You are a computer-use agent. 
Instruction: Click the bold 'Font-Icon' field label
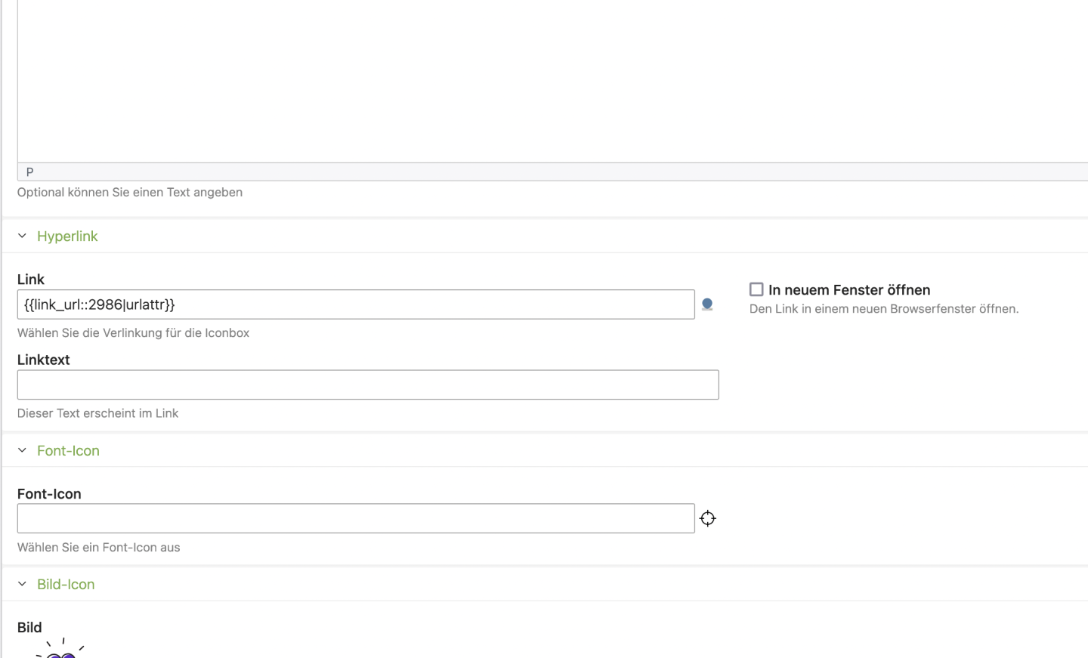tap(49, 494)
